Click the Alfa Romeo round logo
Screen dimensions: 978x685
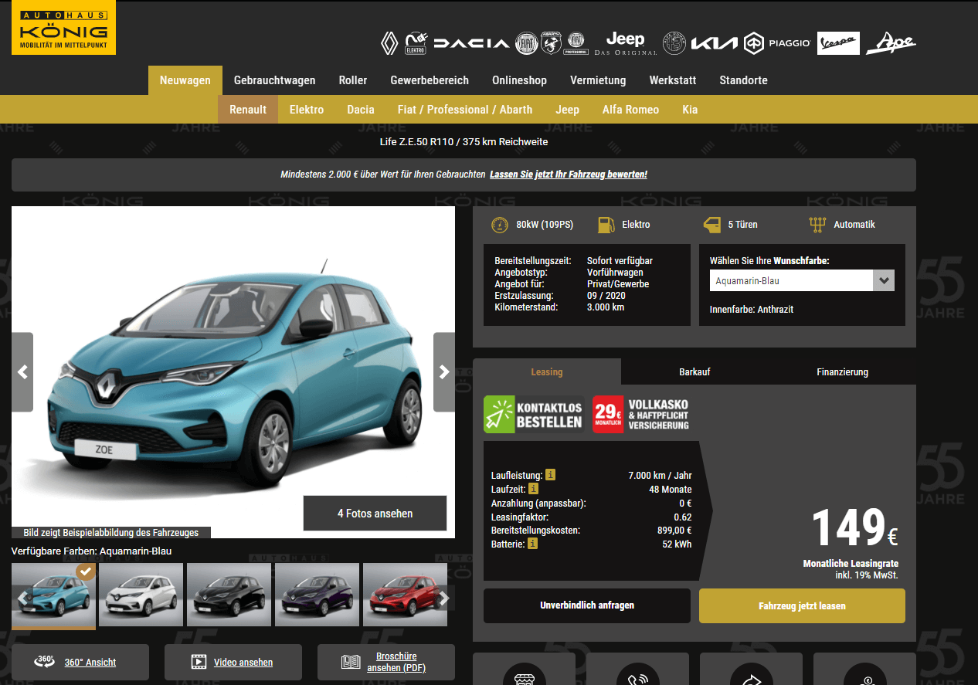[674, 43]
